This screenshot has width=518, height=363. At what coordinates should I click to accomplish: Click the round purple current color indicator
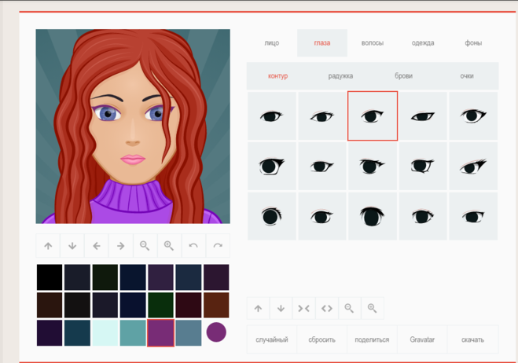point(216,332)
